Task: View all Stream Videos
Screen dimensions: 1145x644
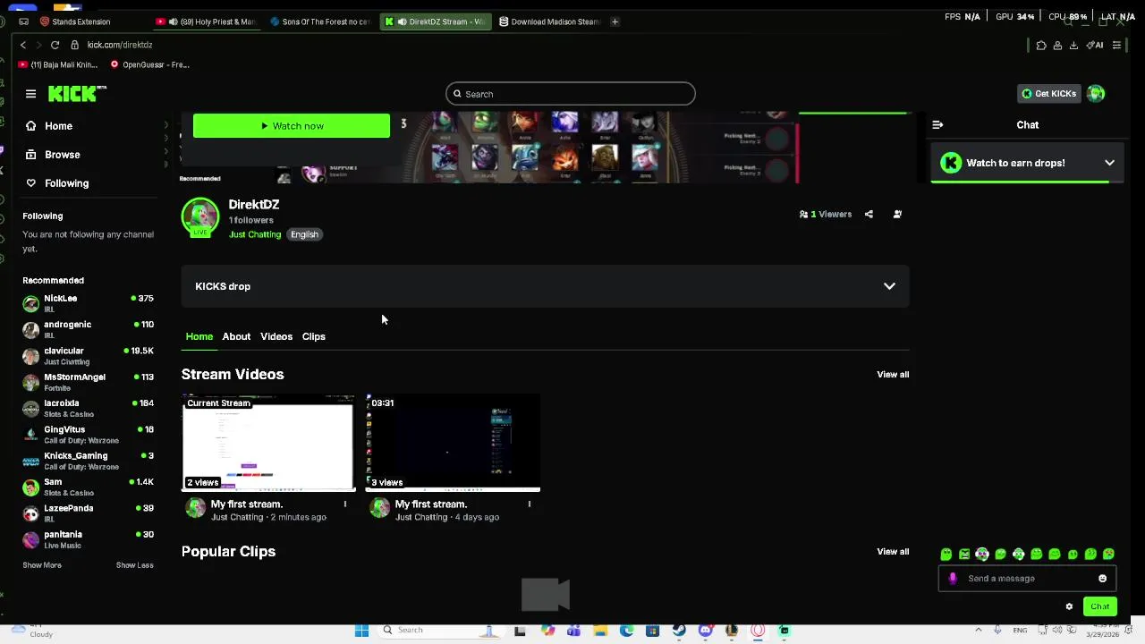Action: point(893,375)
